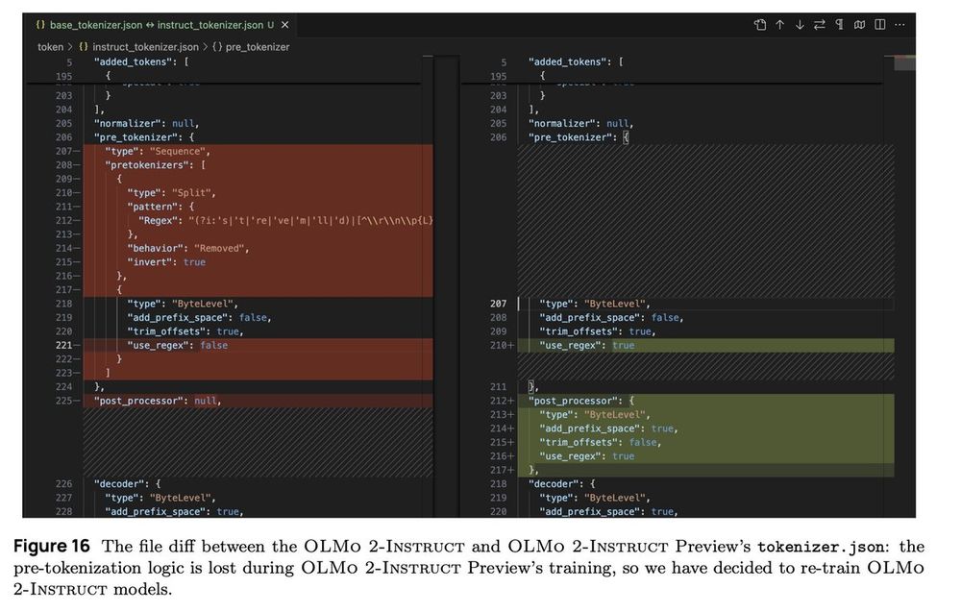Click the removed "pretokenizers": [ line
Screen dimensions: 961x612
tap(155, 165)
